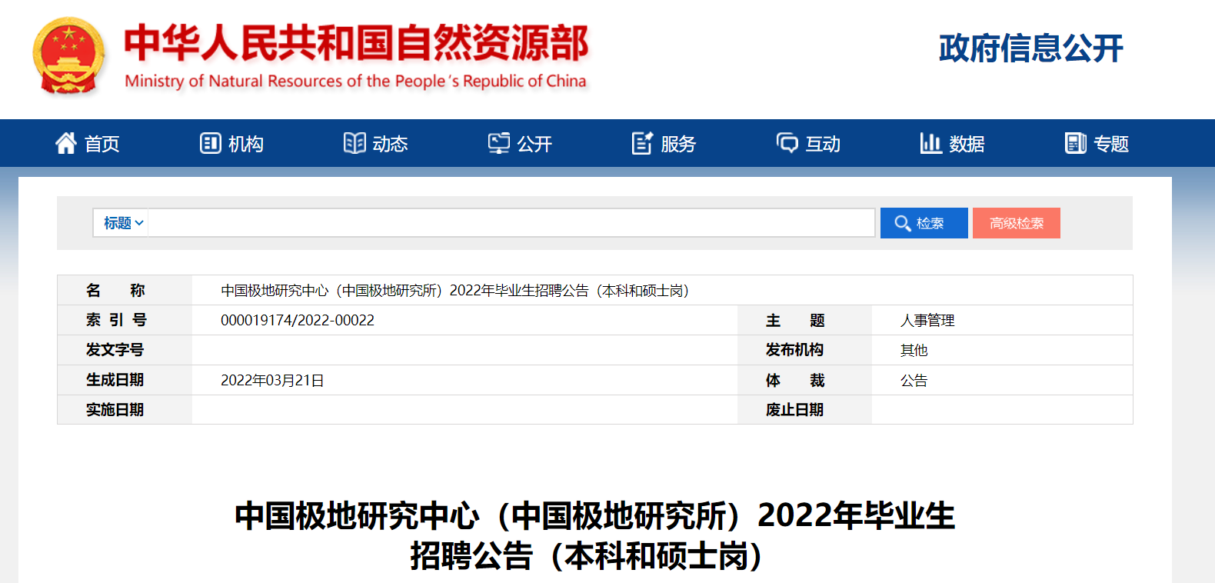
Task: Click the 发文字号 row label
Action: 115,350
